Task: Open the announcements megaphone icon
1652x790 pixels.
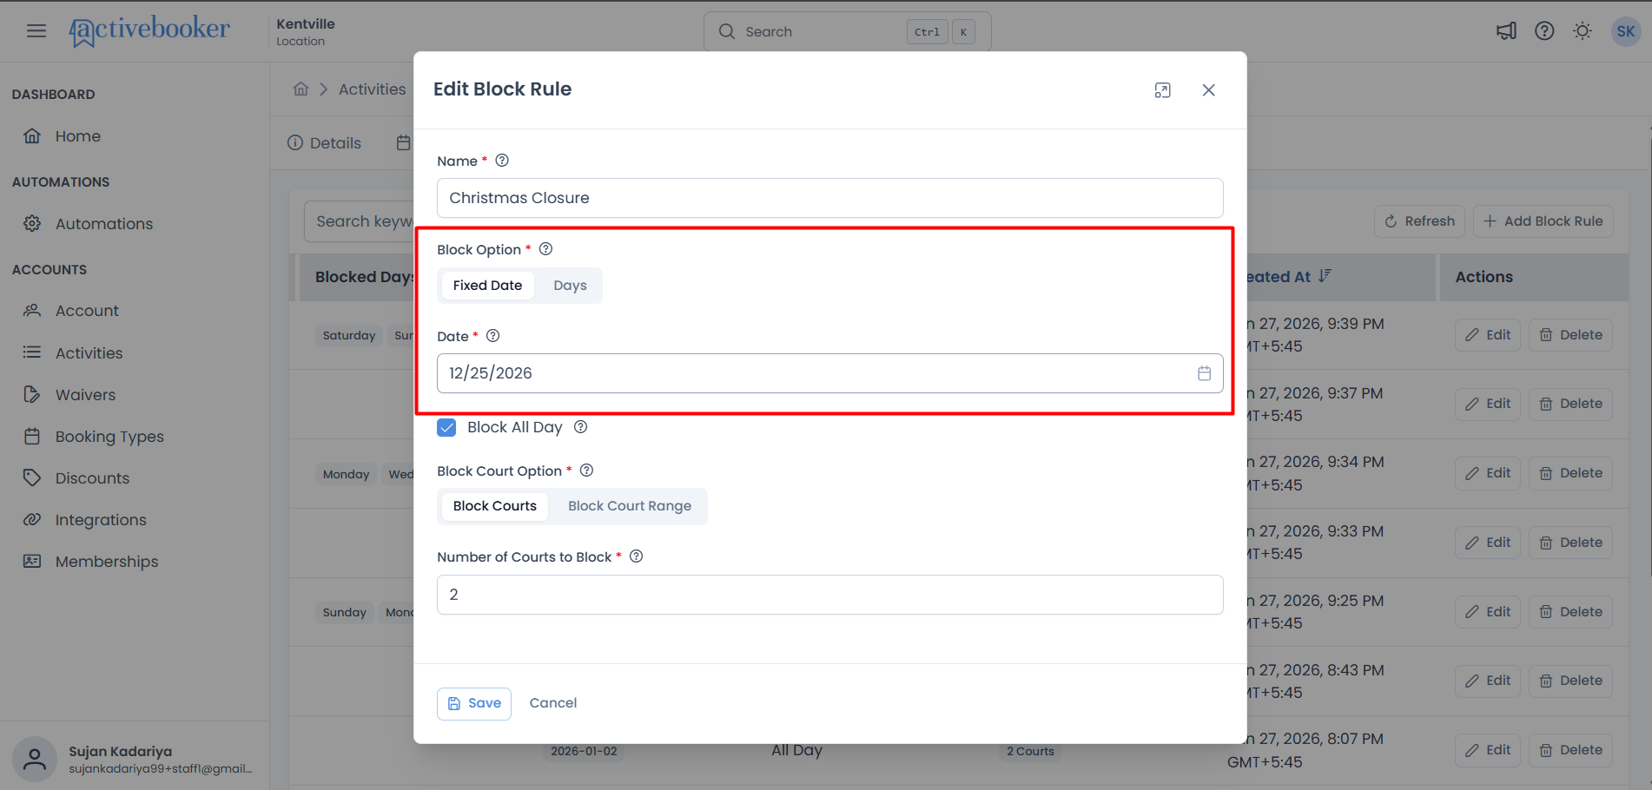Action: click(x=1506, y=31)
